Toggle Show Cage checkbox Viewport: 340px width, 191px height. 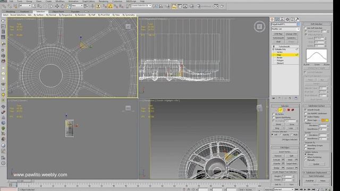pyautogui.click(x=305, y=120)
